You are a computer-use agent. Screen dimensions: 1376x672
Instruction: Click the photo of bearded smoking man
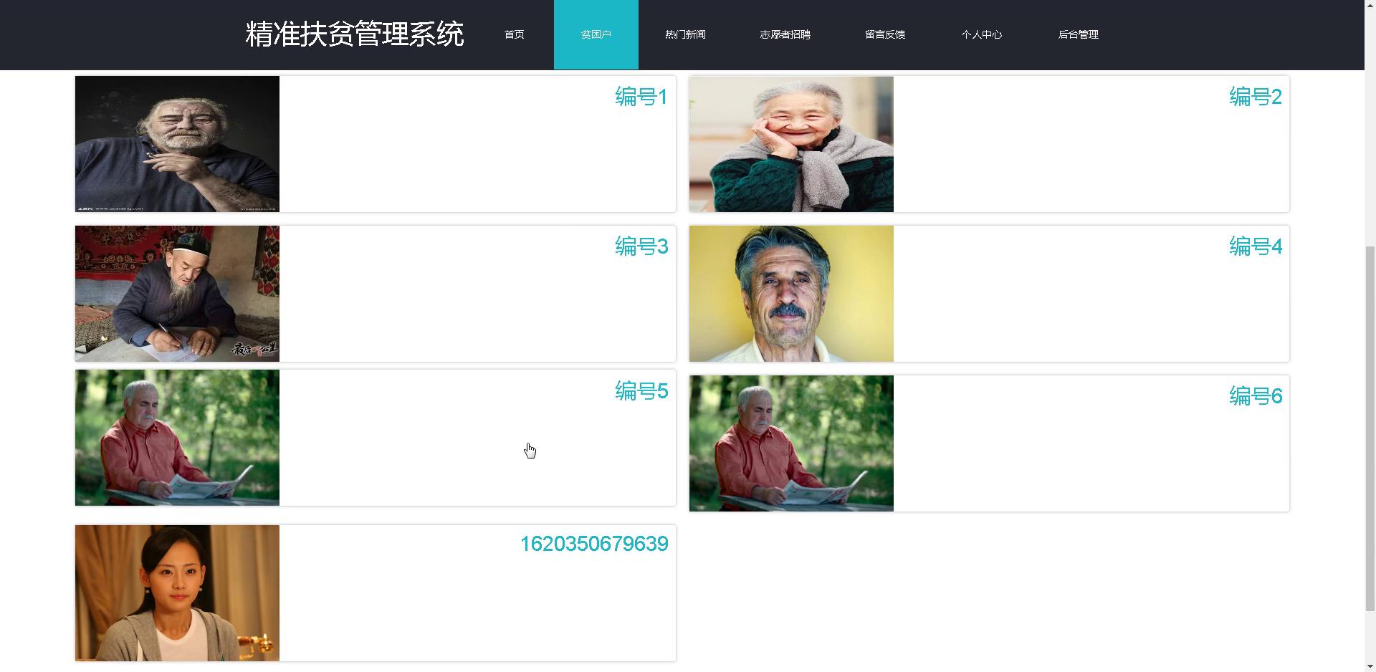point(177,144)
